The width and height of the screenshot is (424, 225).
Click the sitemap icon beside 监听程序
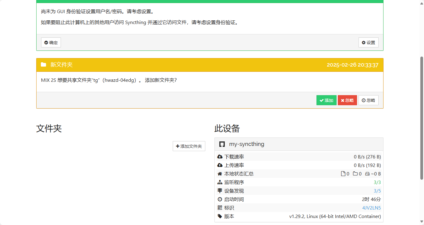[x=220, y=182]
